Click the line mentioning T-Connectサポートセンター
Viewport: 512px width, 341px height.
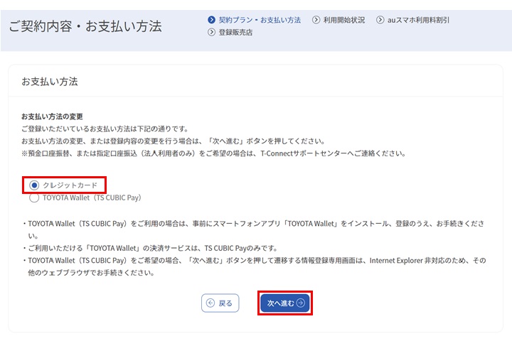[x=214, y=153]
